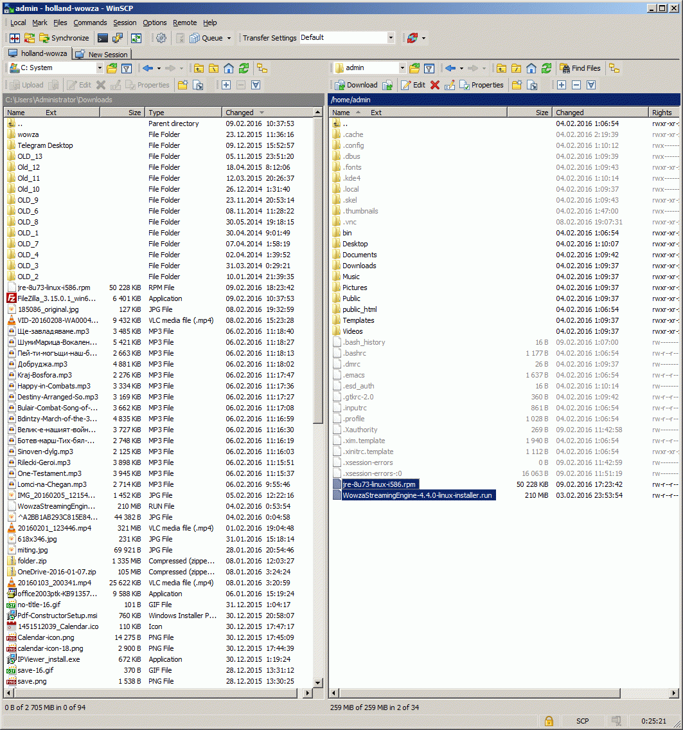
Task: Go to remote home directory icon
Action: click(x=531, y=68)
